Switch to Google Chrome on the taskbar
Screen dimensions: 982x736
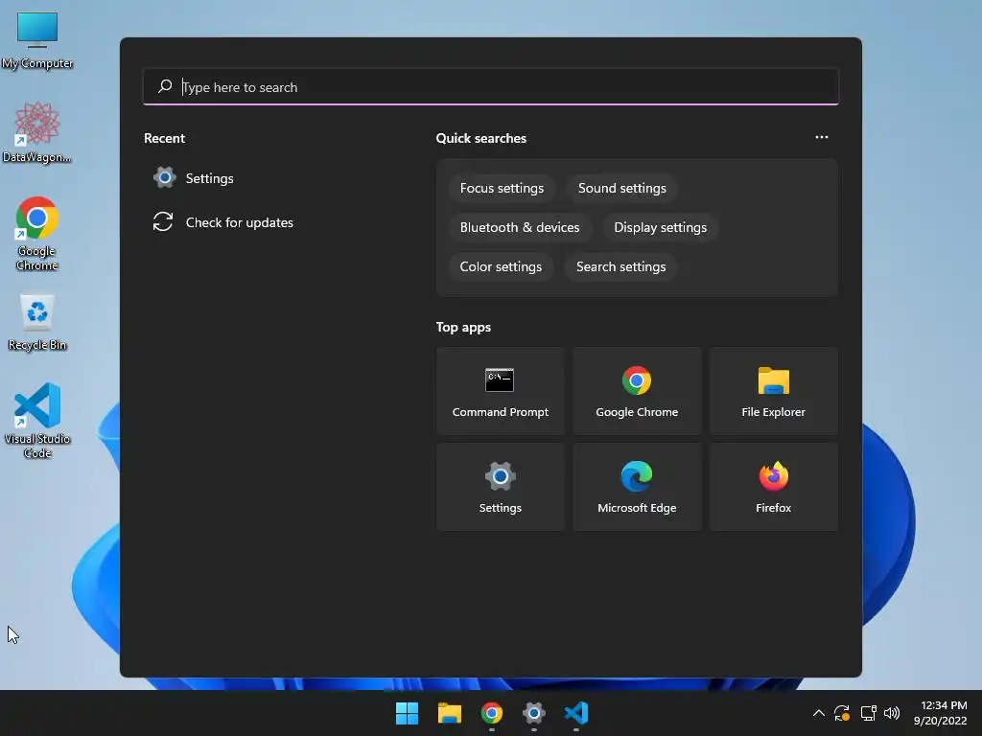coord(492,713)
